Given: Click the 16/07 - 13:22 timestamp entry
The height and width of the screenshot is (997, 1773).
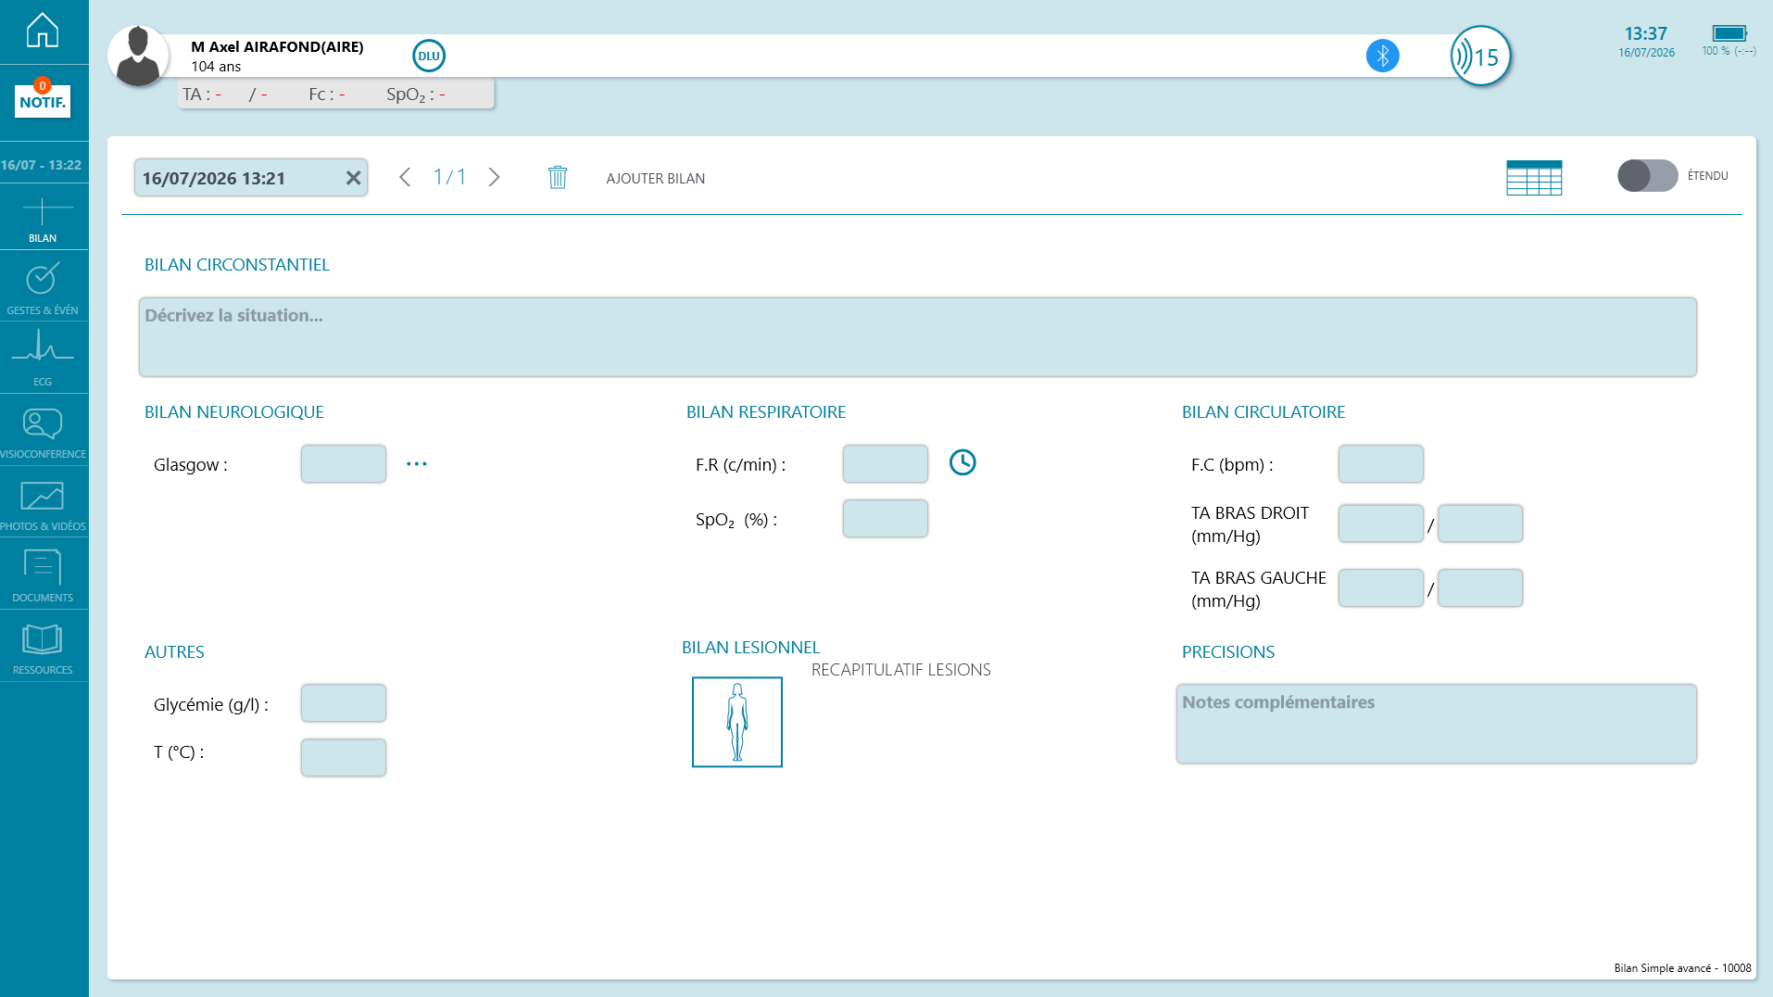Looking at the screenshot, I should 43,165.
